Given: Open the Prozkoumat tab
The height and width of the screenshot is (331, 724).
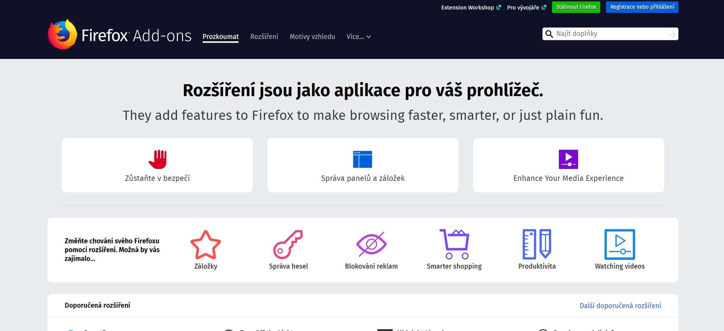Looking at the screenshot, I should coord(220,37).
